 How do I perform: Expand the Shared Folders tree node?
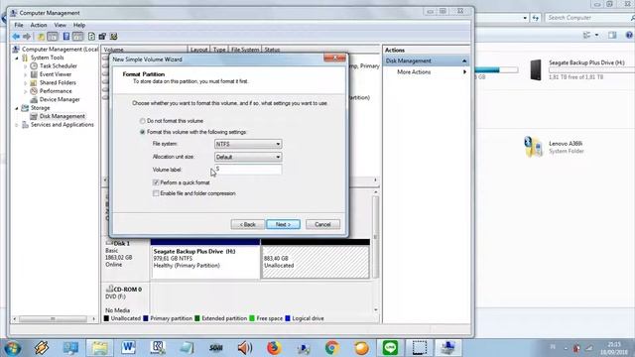(x=26, y=82)
